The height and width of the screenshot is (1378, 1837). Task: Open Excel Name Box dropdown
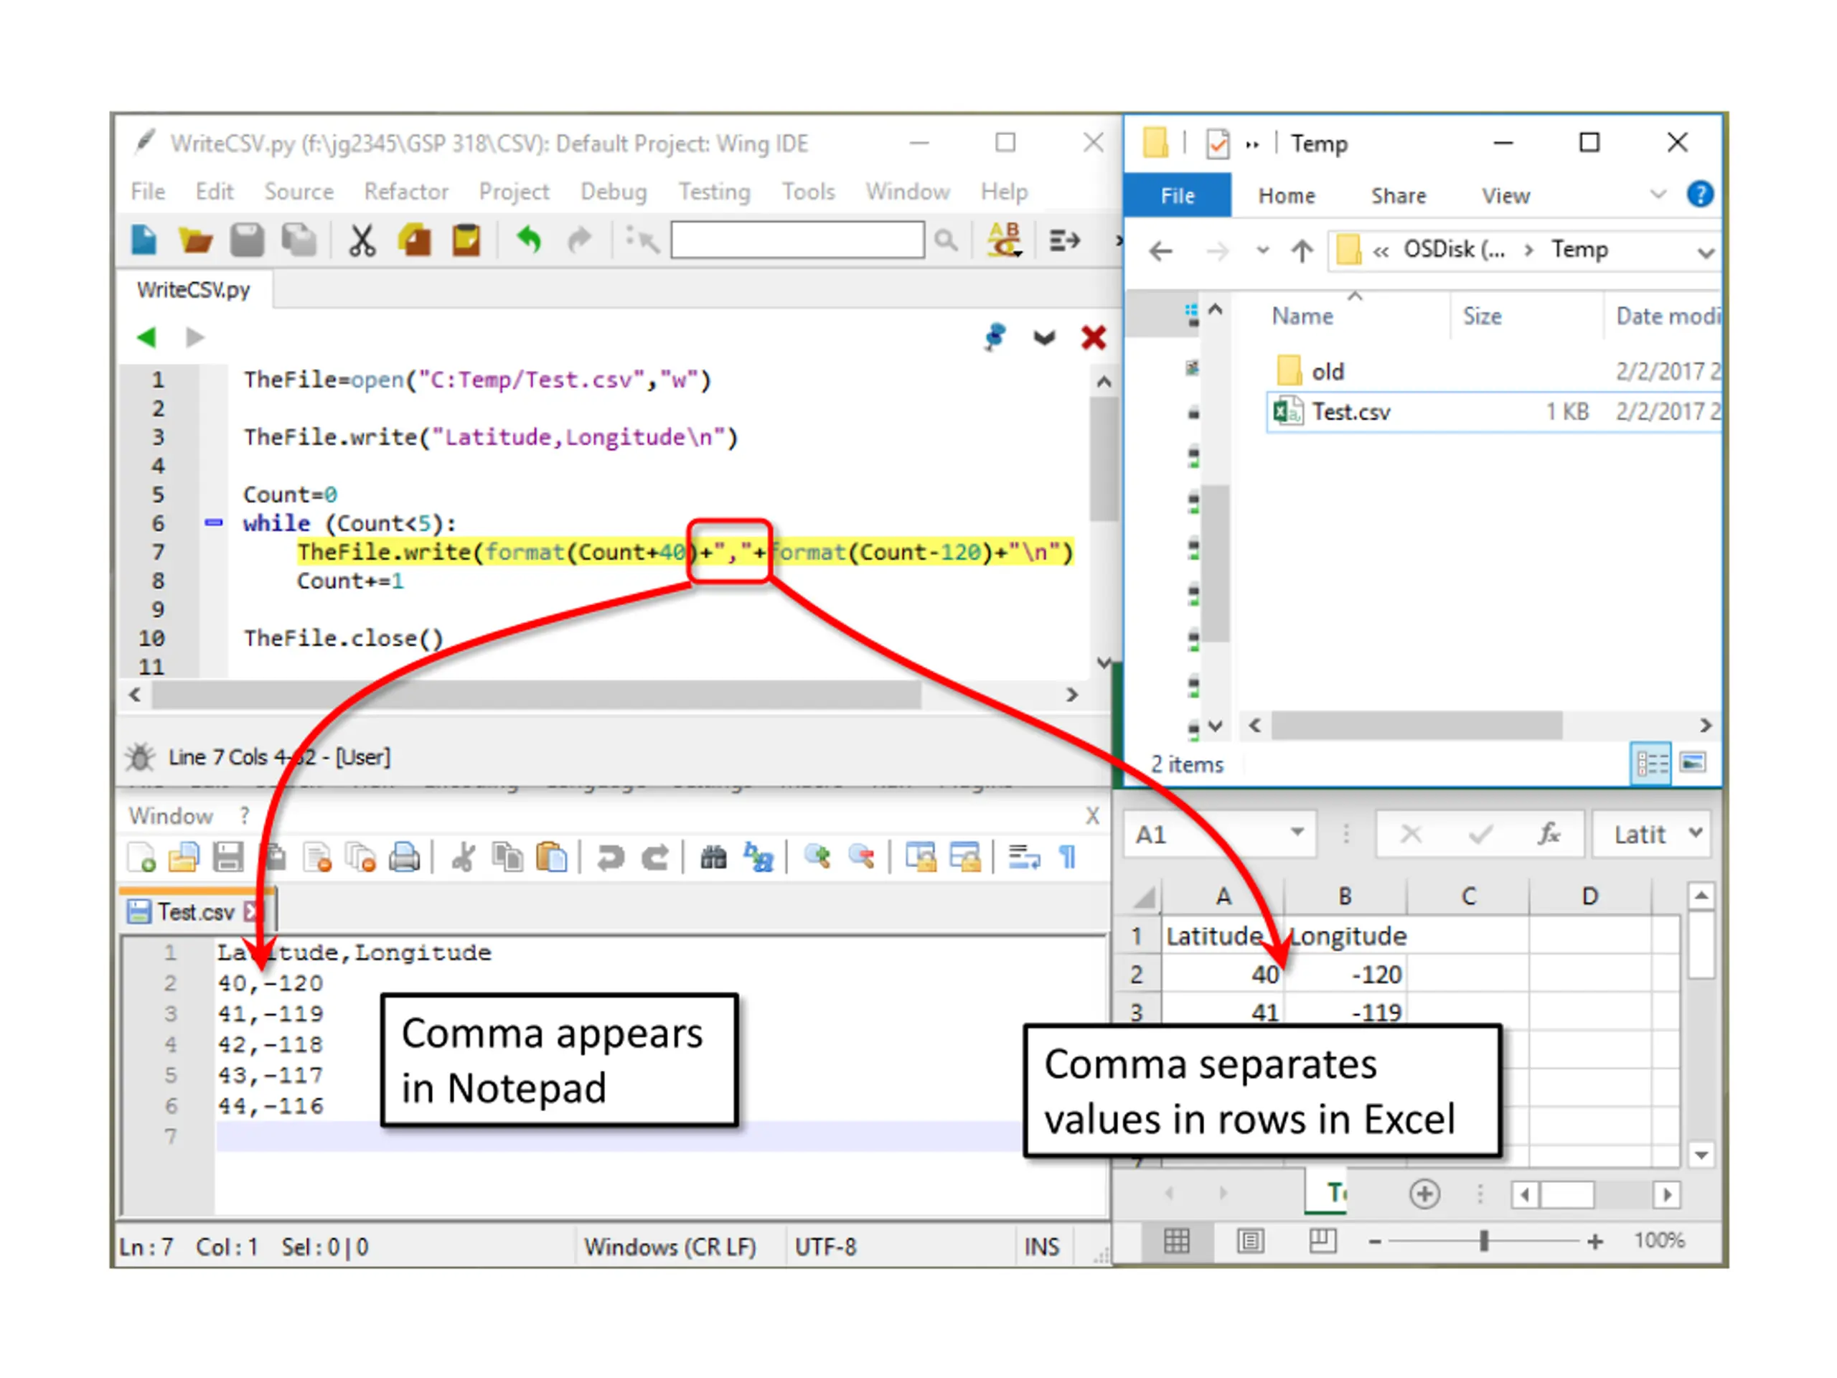click(x=1297, y=833)
